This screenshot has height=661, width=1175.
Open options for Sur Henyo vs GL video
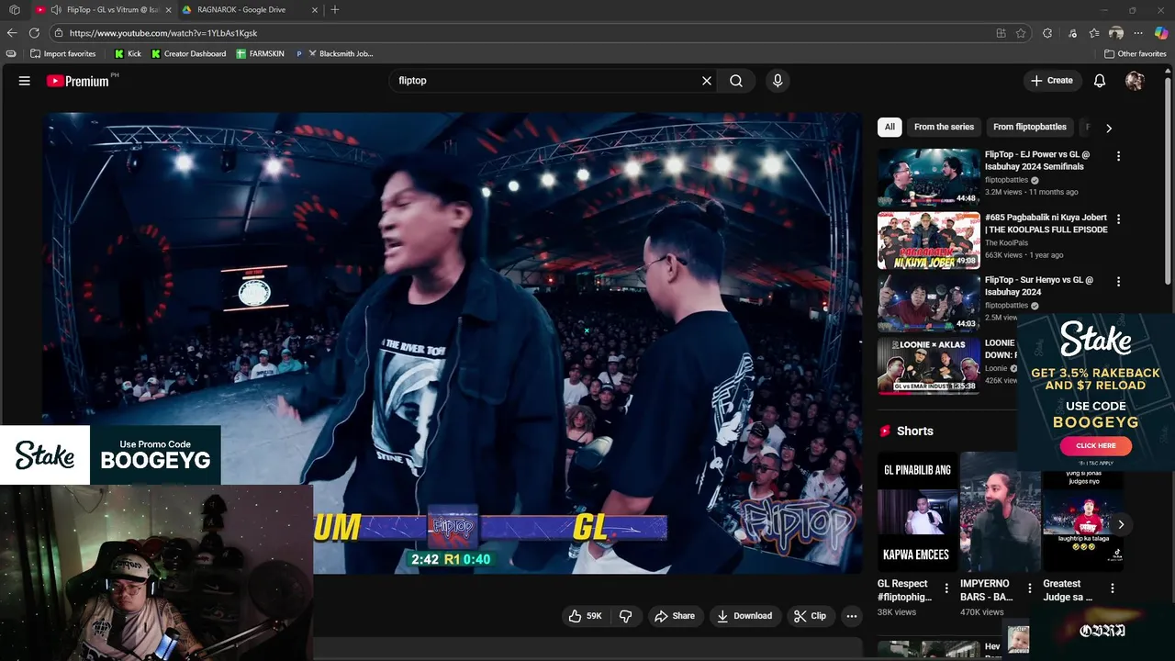(1118, 282)
